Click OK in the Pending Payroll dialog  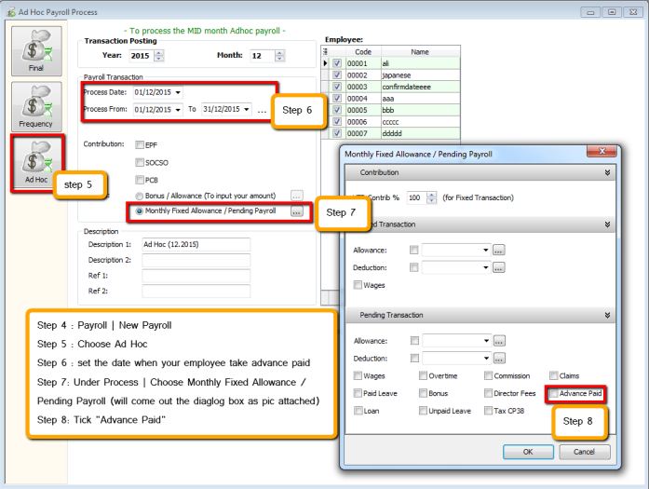click(x=527, y=452)
